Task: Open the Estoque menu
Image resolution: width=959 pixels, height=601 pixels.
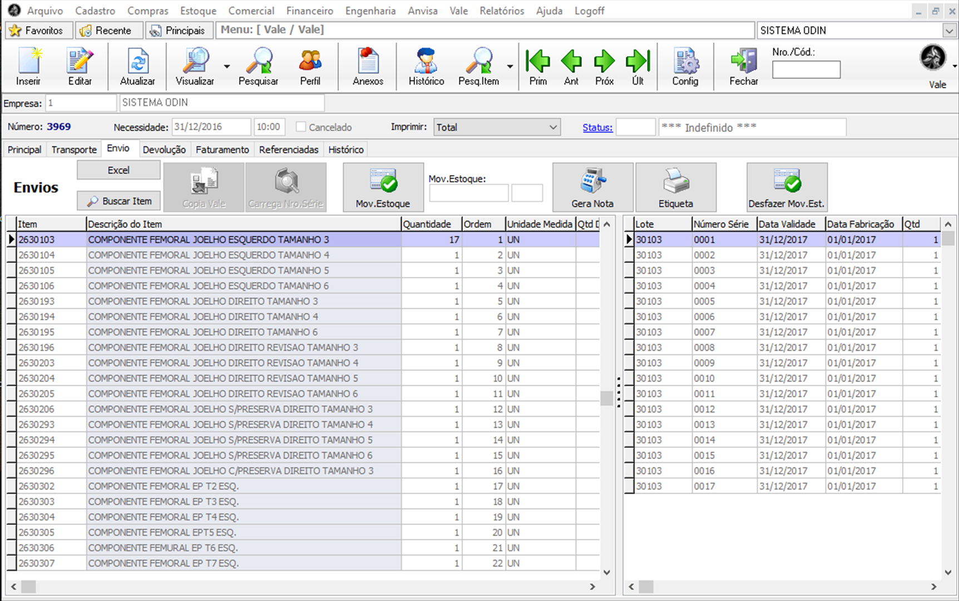Action: [x=198, y=11]
